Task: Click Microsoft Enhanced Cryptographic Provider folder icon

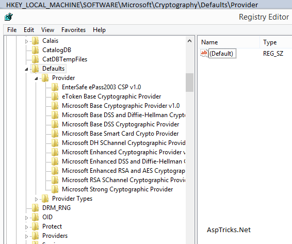Action: click(x=55, y=152)
